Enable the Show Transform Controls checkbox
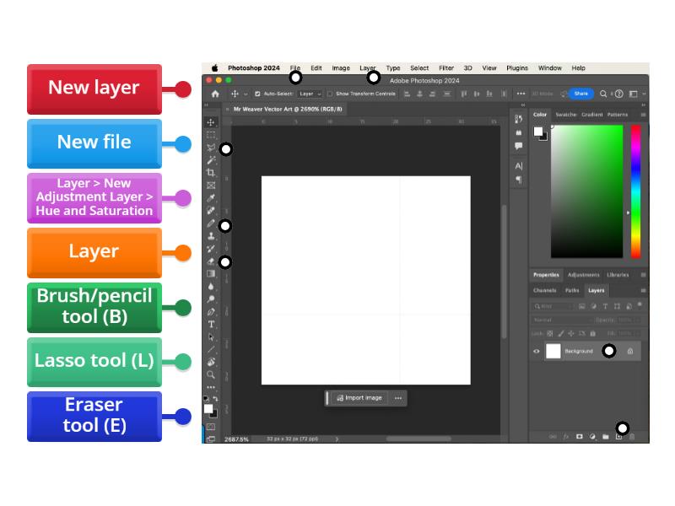 [x=329, y=94]
